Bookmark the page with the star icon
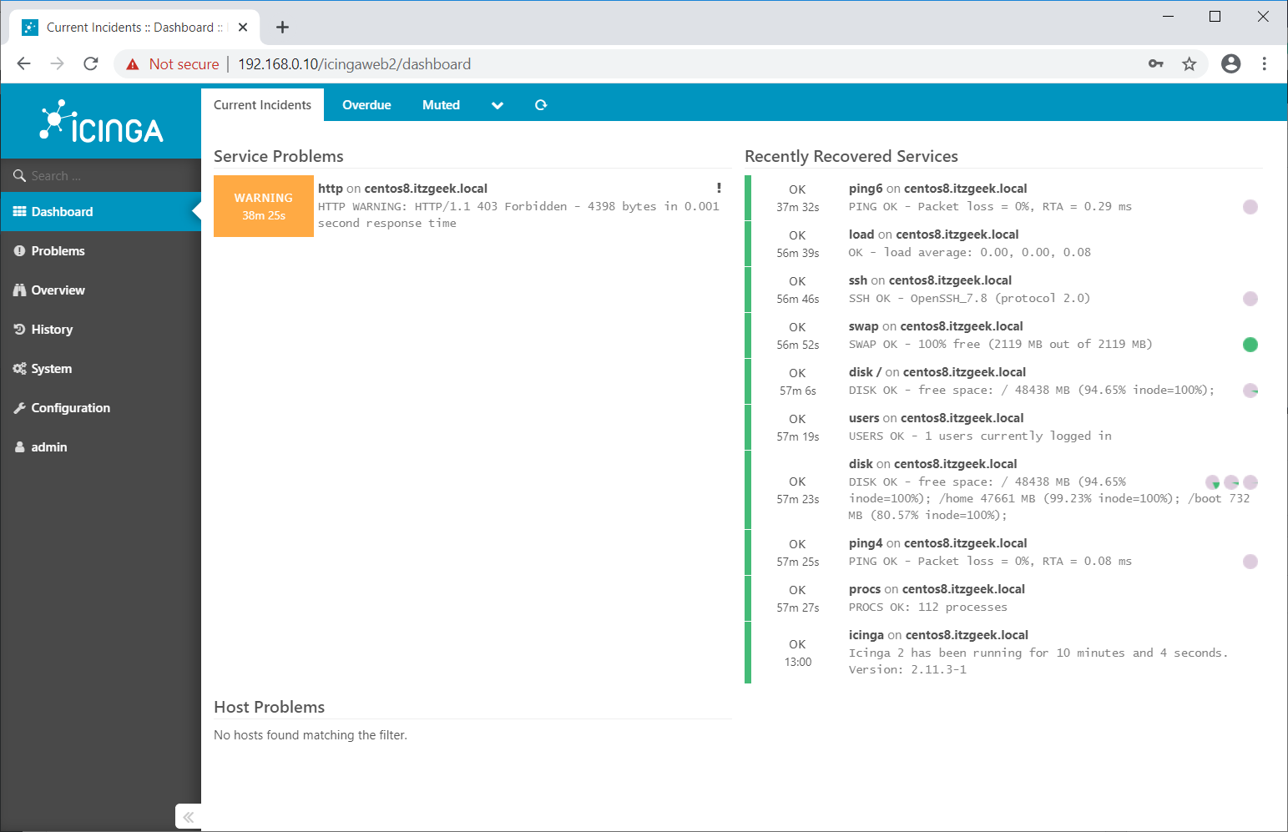Viewport: 1288px width, 832px height. (1190, 64)
